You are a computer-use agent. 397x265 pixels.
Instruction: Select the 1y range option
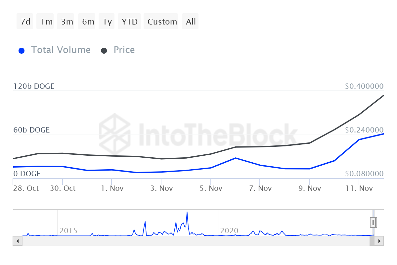[x=107, y=22]
